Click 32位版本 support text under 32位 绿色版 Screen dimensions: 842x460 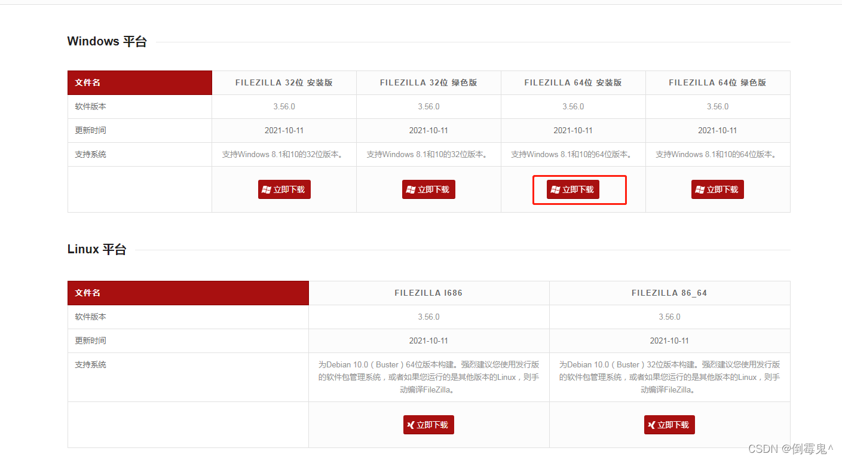pos(429,154)
